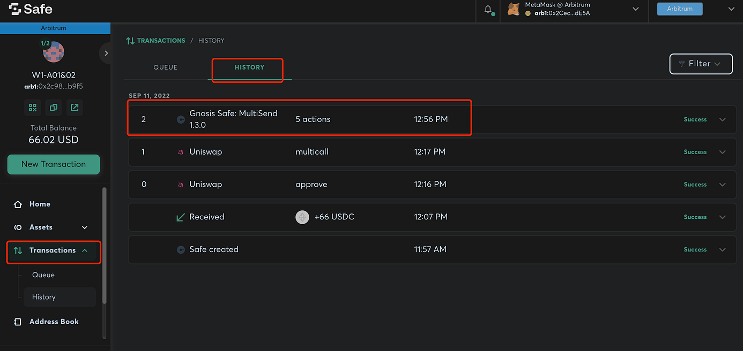Expand the Uniswap multicall transaction details
Image resolution: width=743 pixels, height=351 pixels.
(x=723, y=152)
